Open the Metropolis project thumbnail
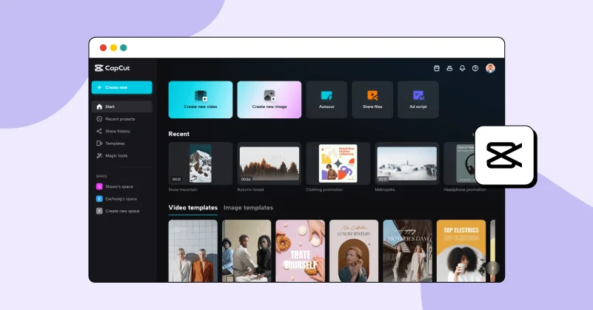 [x=406, y=164]
